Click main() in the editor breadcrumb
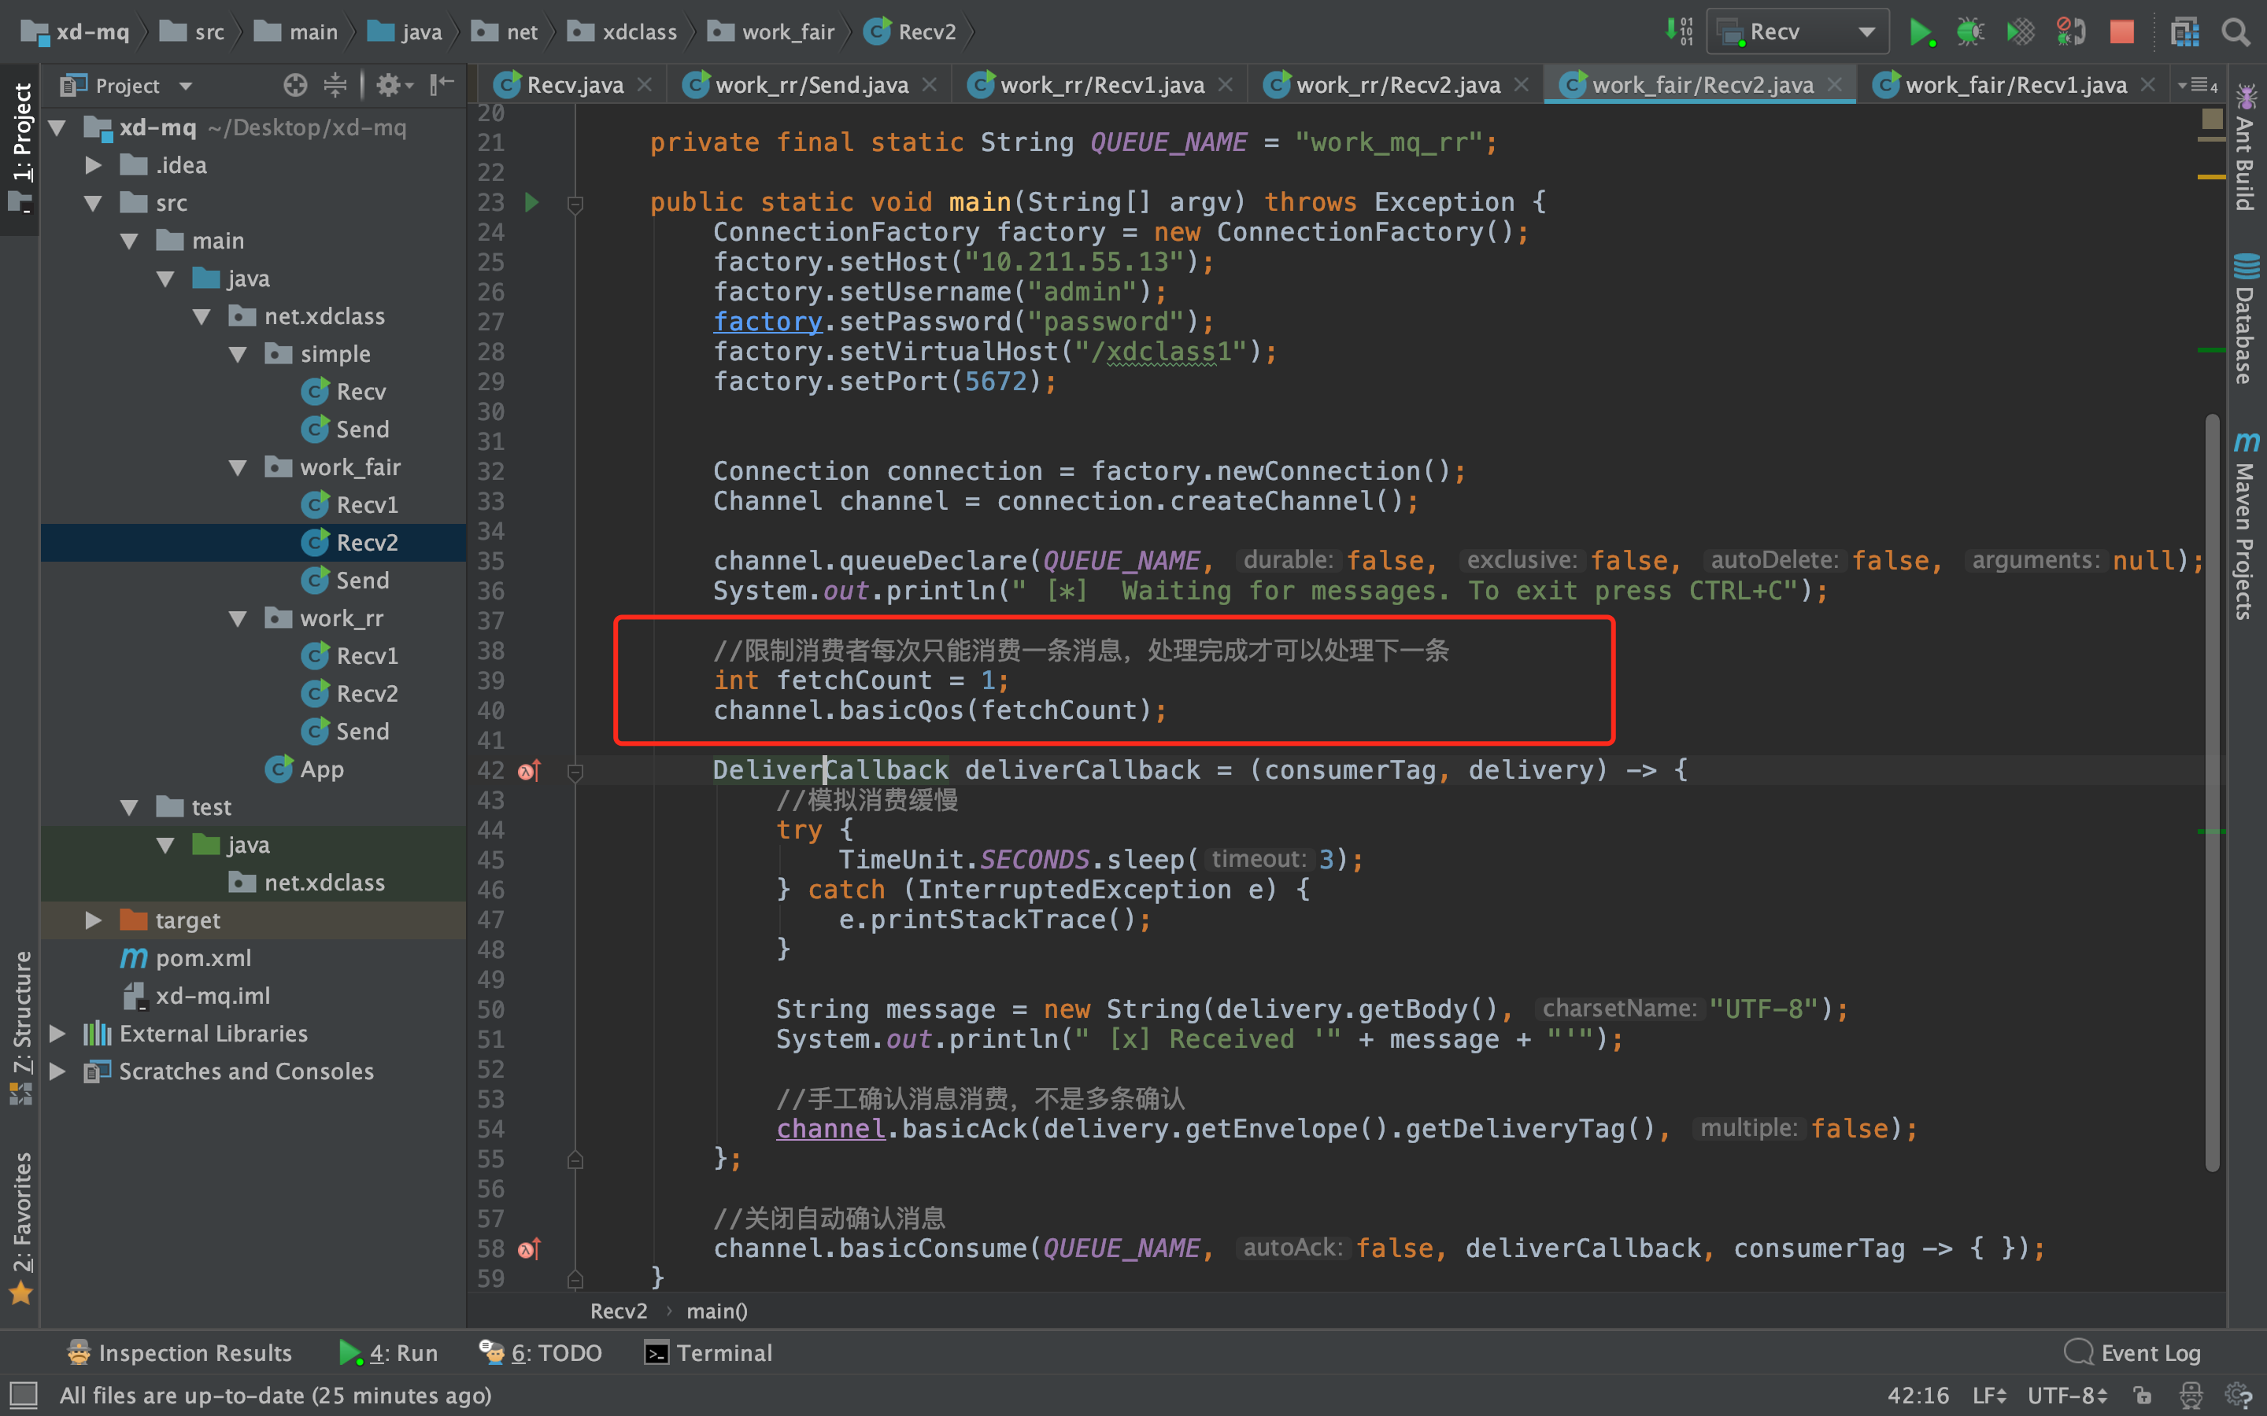This screenshot has width=2267, height=1416. (x=716, y=1311)
